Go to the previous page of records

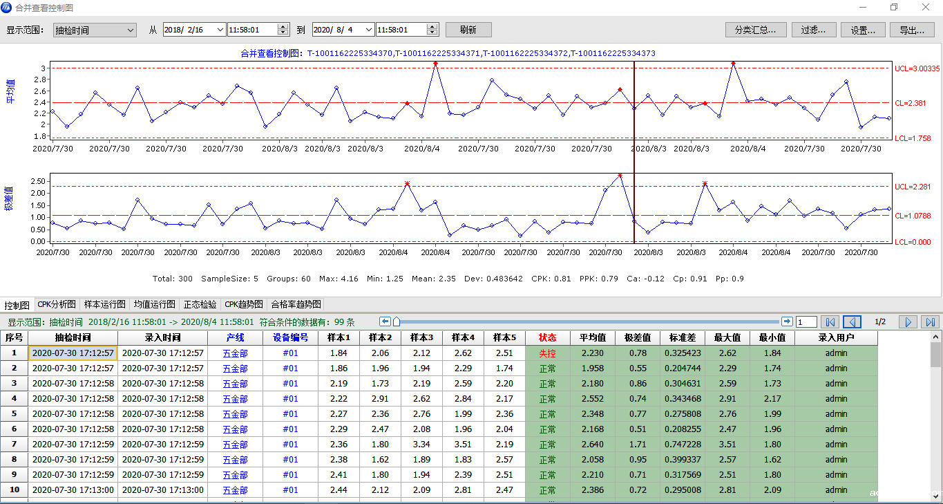(852, 322)
